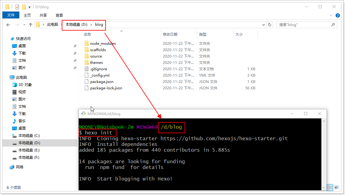Screen dimensions: 345x195
Task: Expand the ribbon with the chevron
Action: click(x=331, y=15)
